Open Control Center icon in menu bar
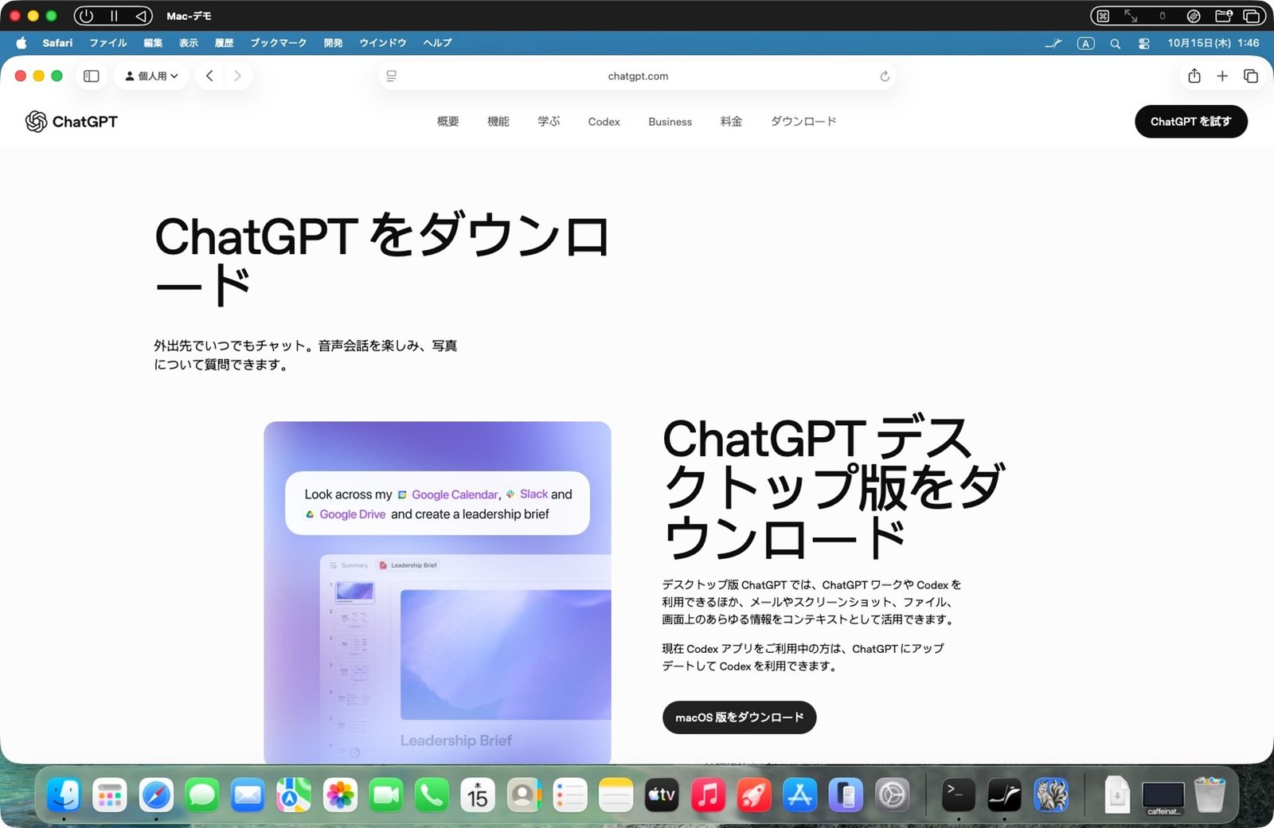 (1144, 44)
